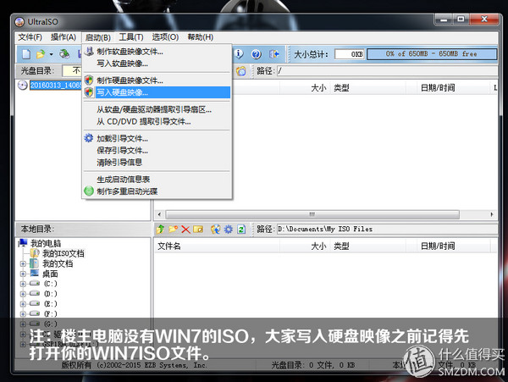Click the shield icon beside 制作硬盘映像文件
Screen dimensions: 508x382
89,80
